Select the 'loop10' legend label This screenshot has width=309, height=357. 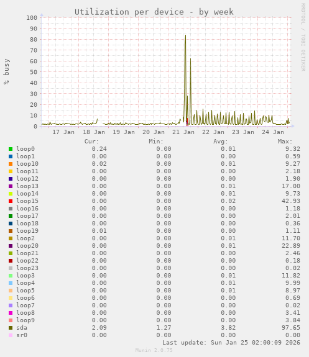click(27, 164)
